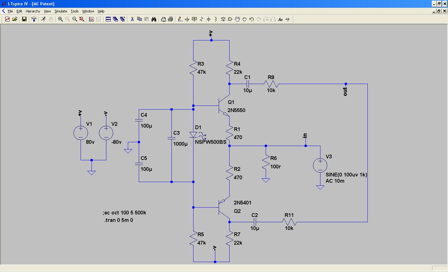Open the Window menu
This screenshot has height=272, width=448.
pyautogui.click(x=88, y=11)
